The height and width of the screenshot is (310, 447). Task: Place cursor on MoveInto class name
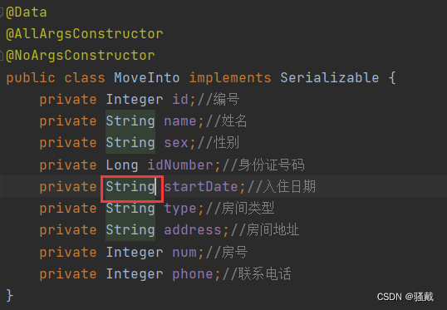click(x=147, y=77)
